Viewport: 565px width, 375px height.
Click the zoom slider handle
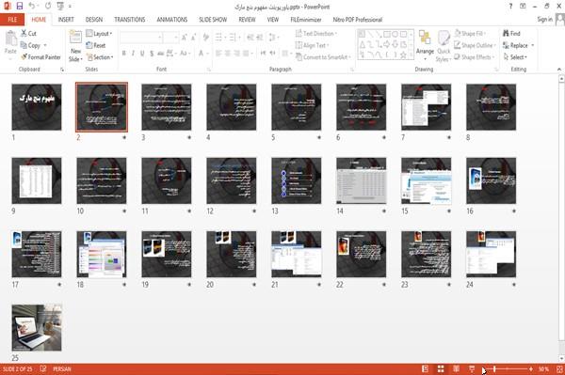(494, 368)
